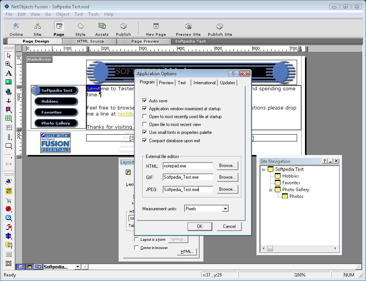Select the Layout Region tool
The width and height of the screenshot is (366, 281).
(9, 127)
